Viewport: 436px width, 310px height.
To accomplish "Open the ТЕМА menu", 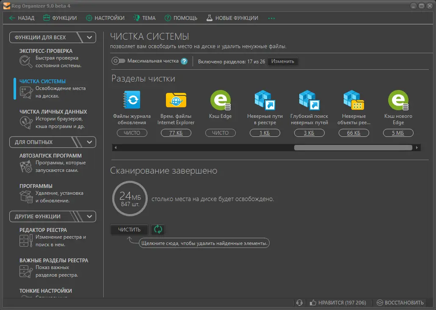I will pos(145,18).
